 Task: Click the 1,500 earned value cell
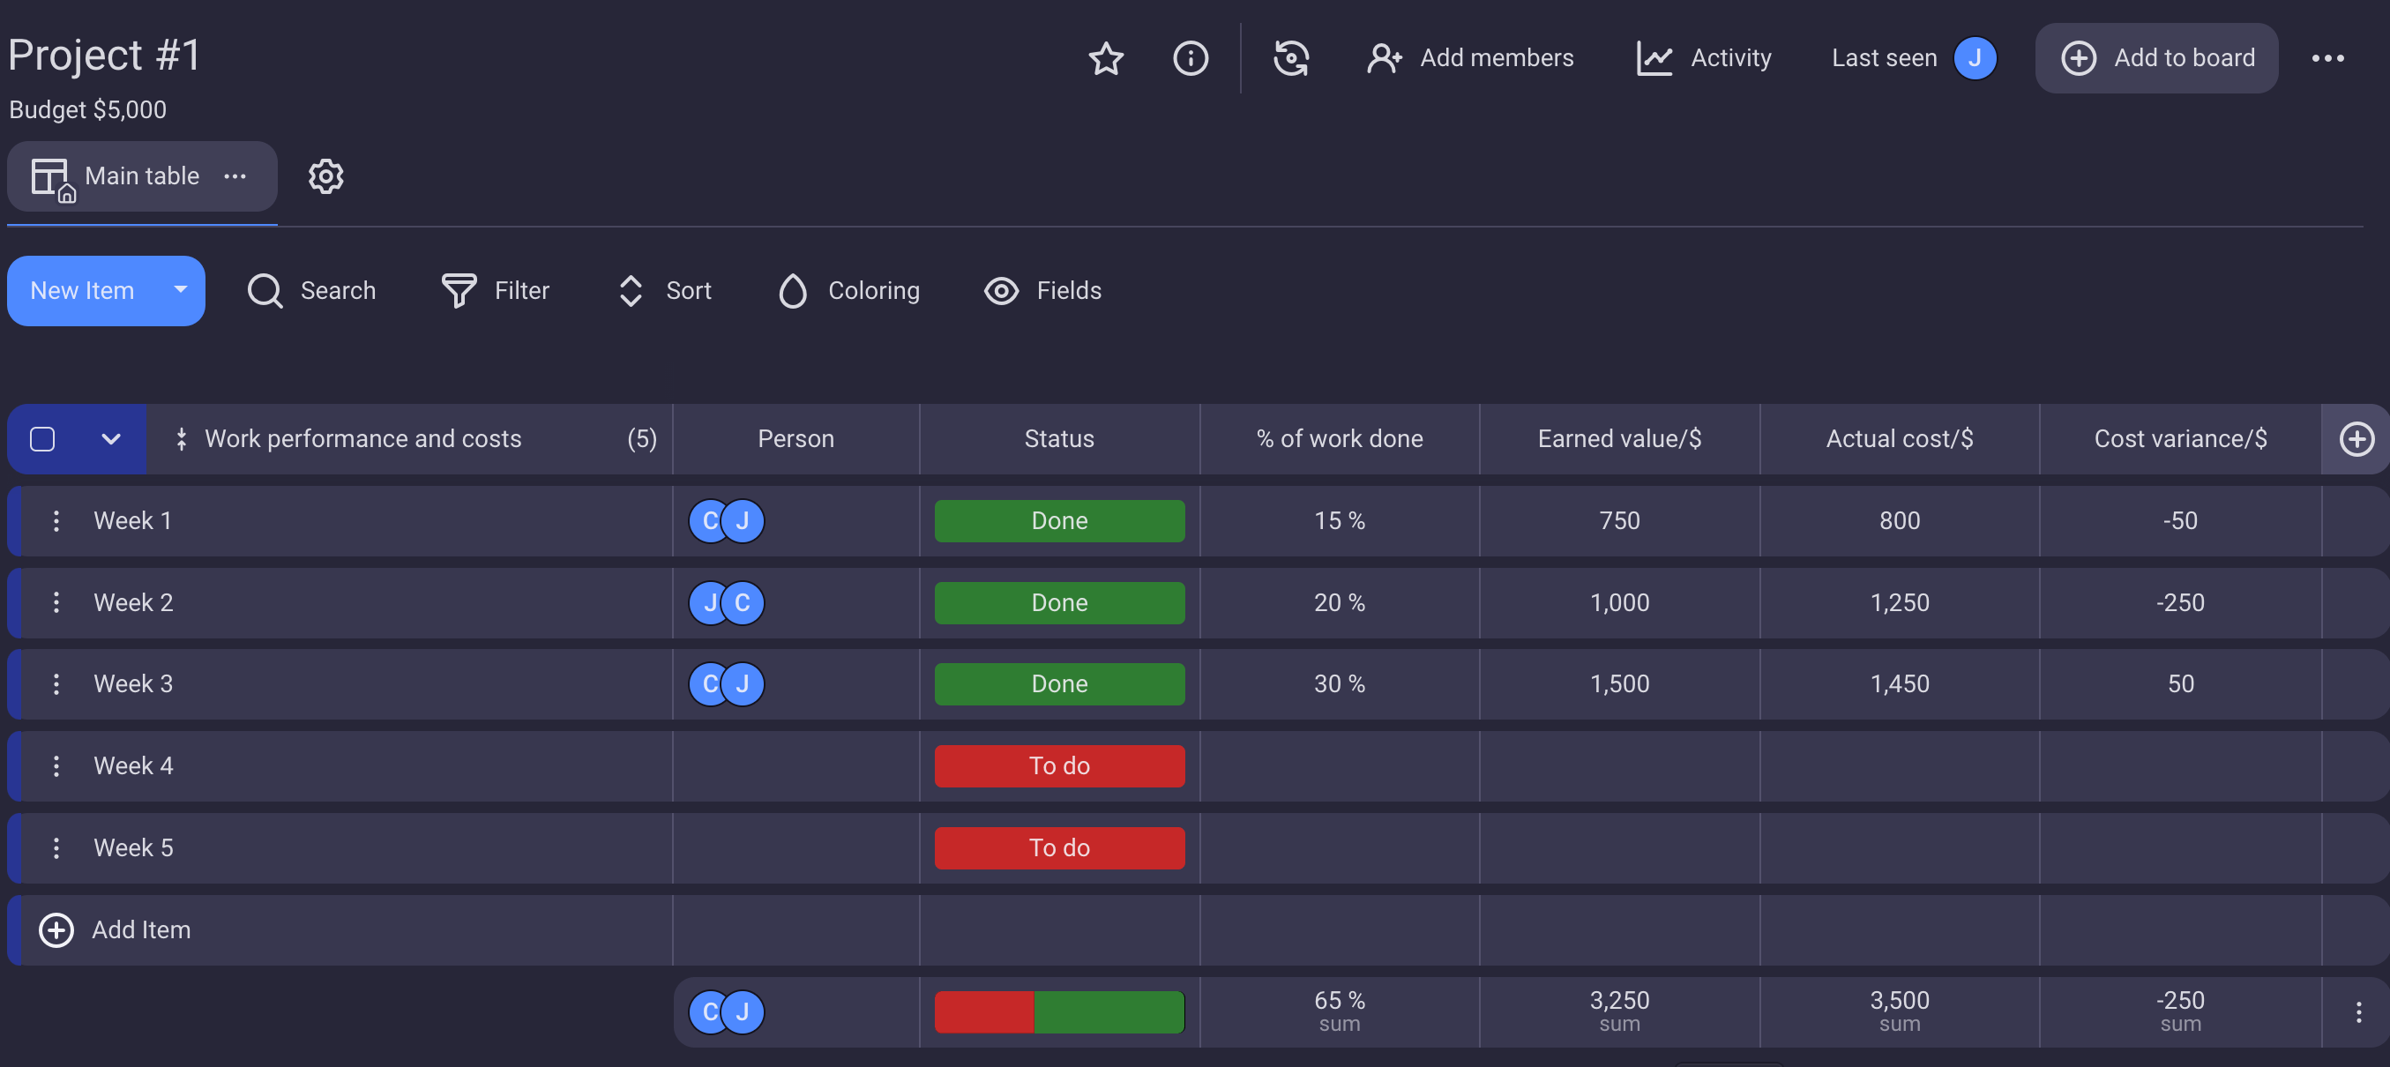[1619, 683]
